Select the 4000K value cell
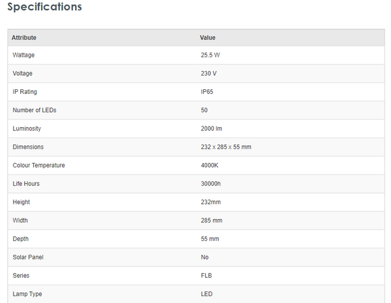 tap(210, 166)
